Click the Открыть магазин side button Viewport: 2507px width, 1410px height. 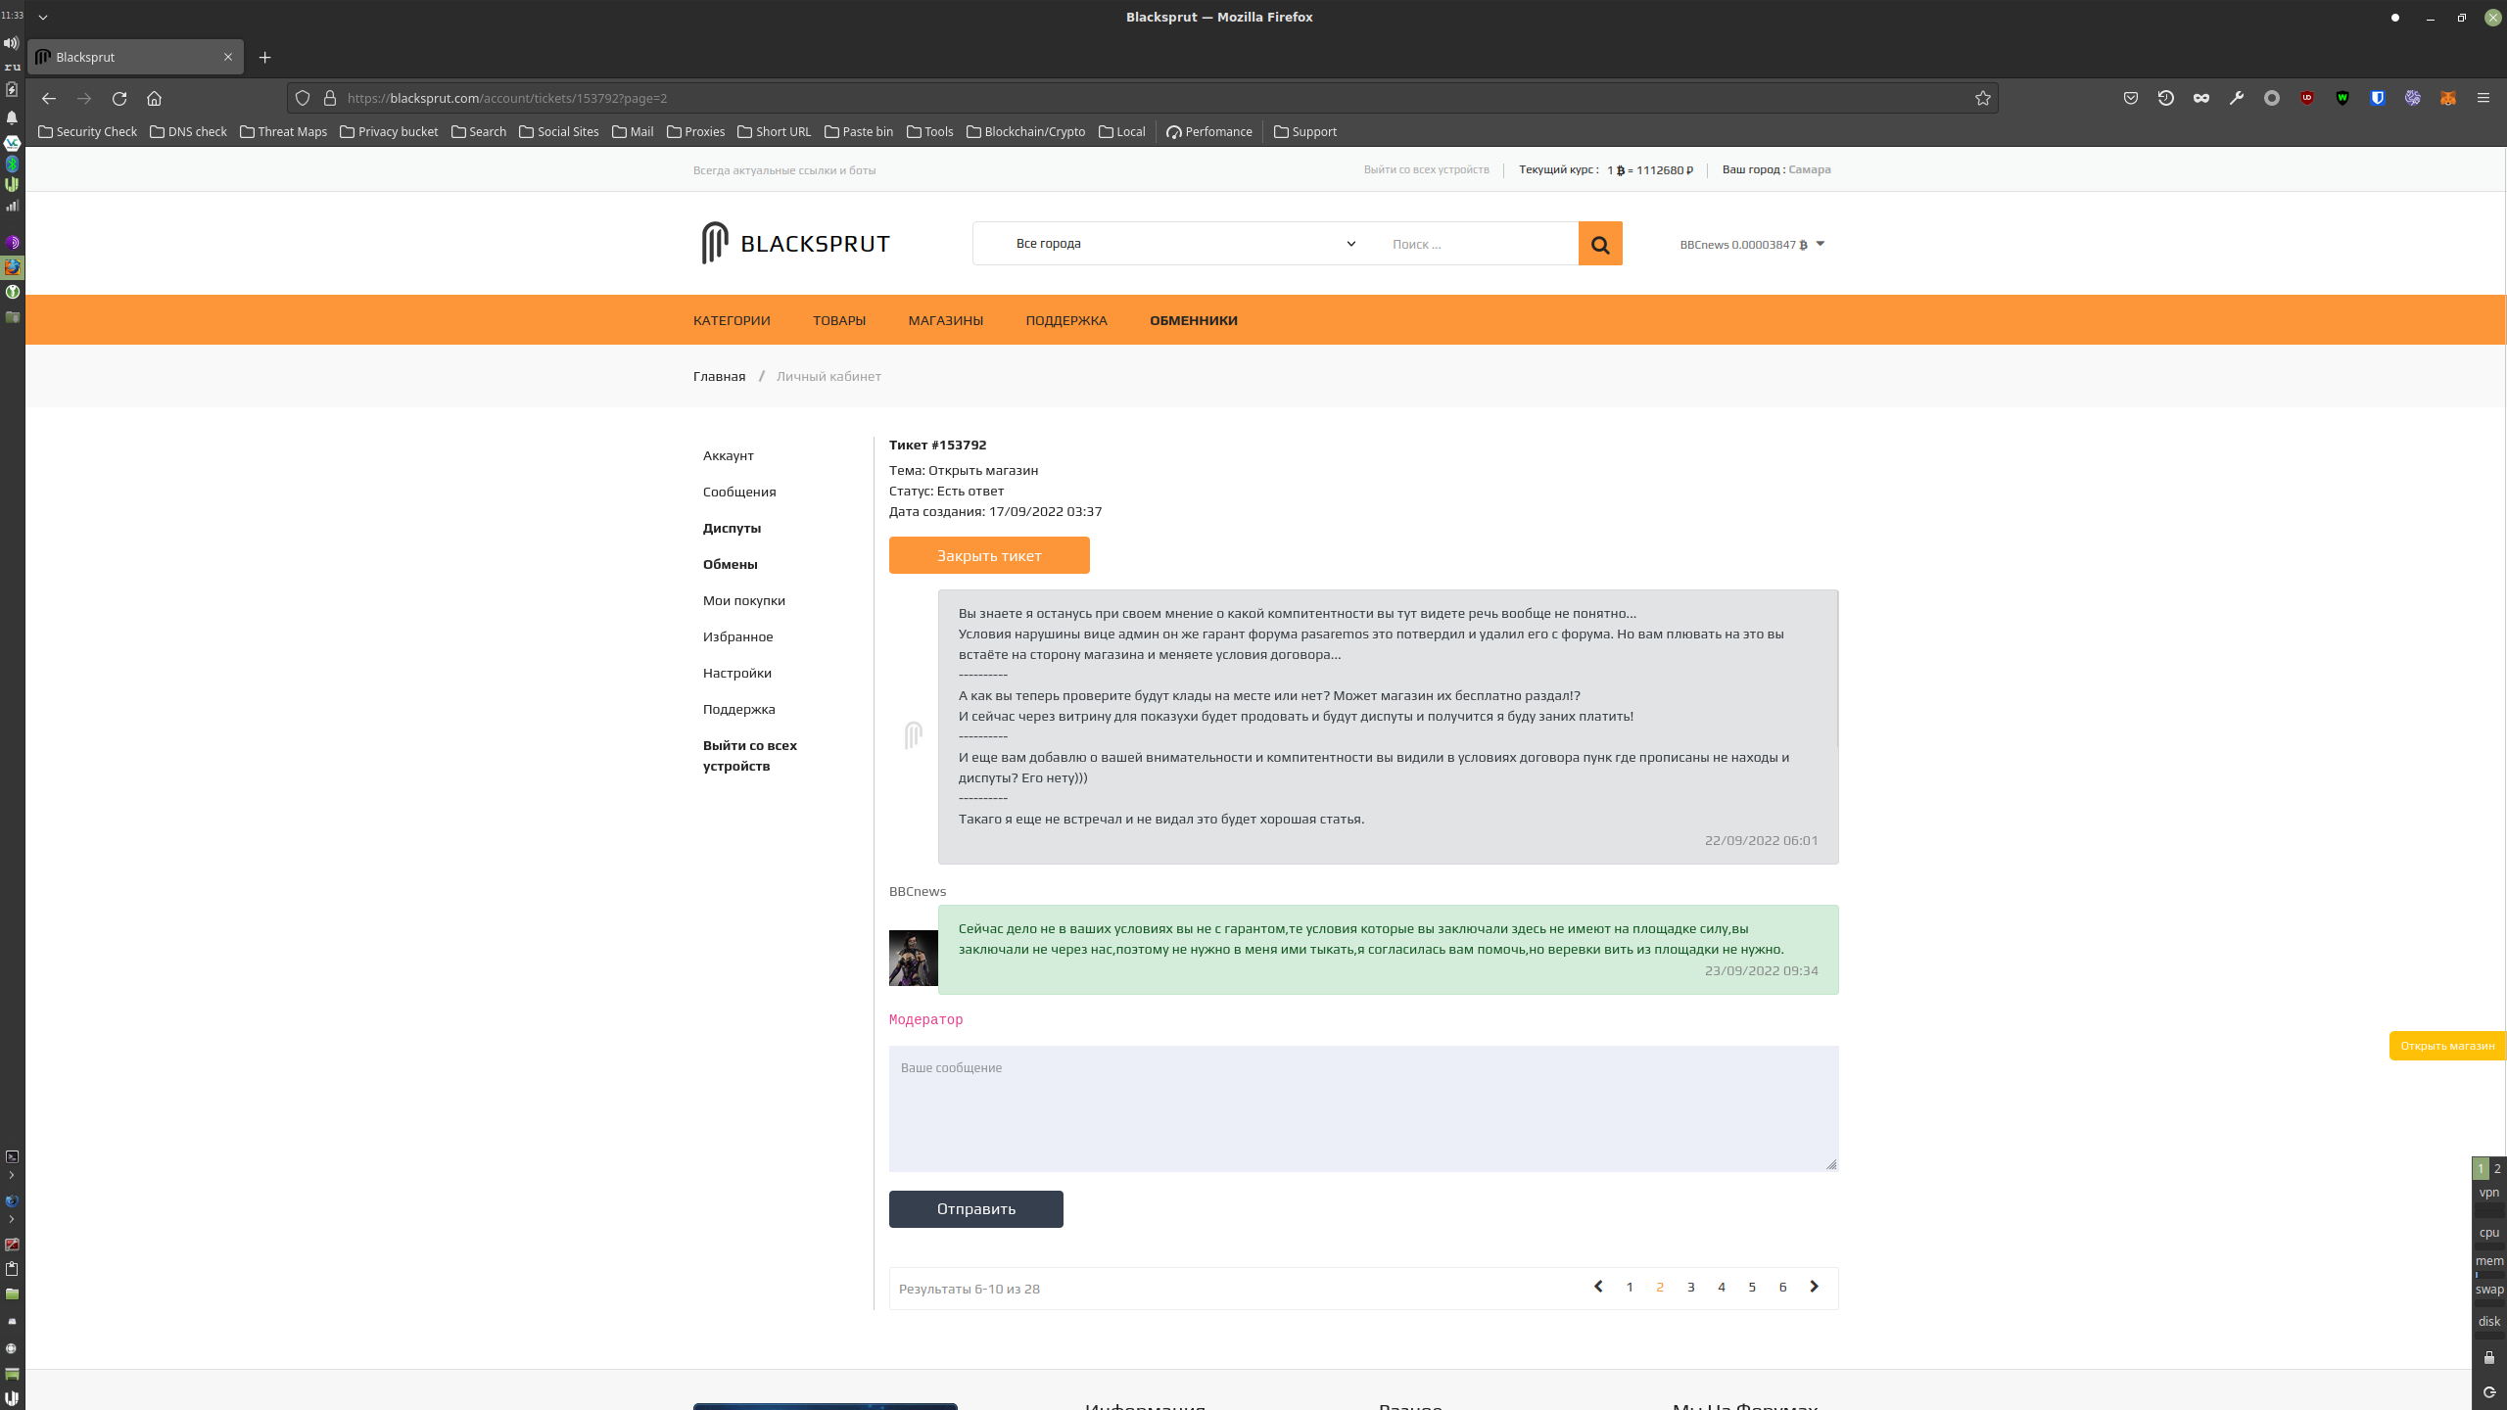[2447, 1046]
